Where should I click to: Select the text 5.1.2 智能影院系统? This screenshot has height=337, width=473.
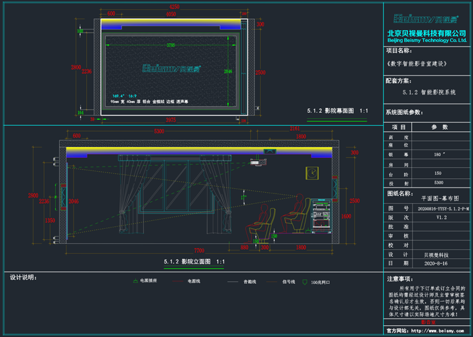pos(428,92)
